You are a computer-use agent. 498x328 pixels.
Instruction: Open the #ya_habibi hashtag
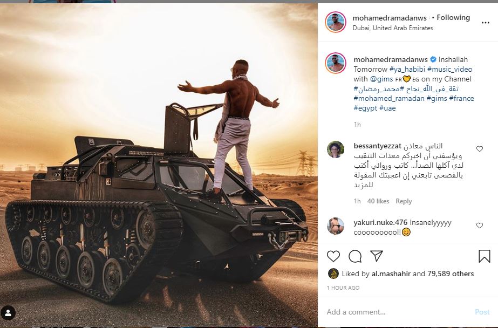[407, 69]
